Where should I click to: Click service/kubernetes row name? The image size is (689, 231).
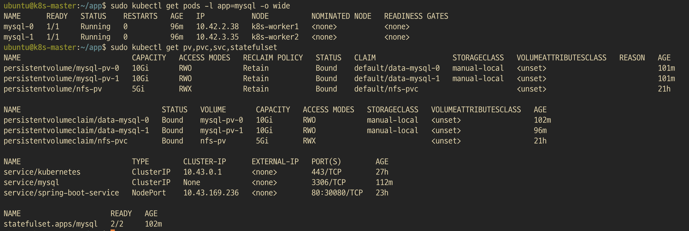coord(42,172)
